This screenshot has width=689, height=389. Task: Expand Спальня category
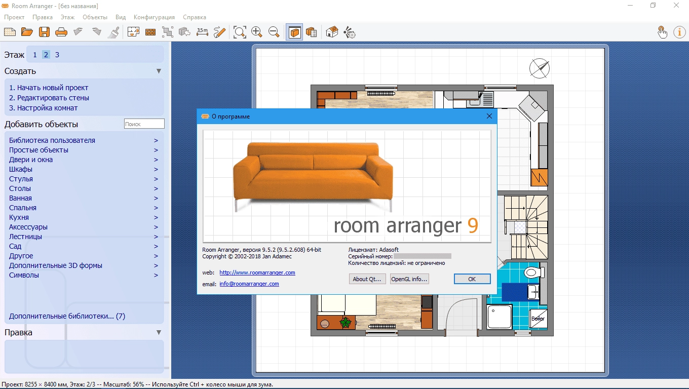point(84,208)
